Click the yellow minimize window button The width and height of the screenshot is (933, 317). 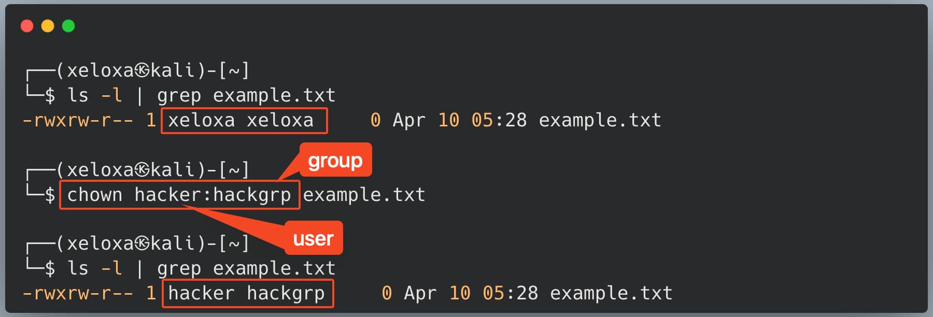pyautogui.click(x=48, y=26)
